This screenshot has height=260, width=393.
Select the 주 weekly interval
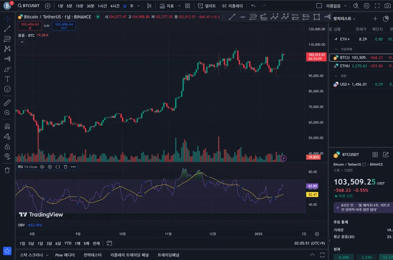point(131,6)
